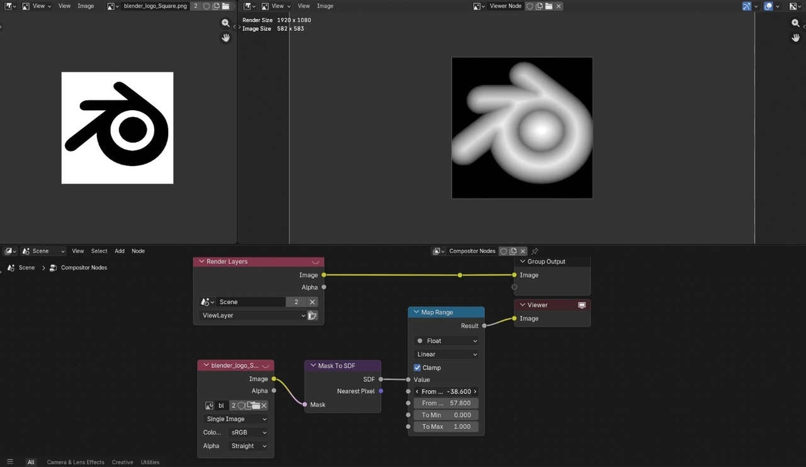Collapse the Group Output node
The width and height of the screenshot is (806, 467).
coord(522,262)
